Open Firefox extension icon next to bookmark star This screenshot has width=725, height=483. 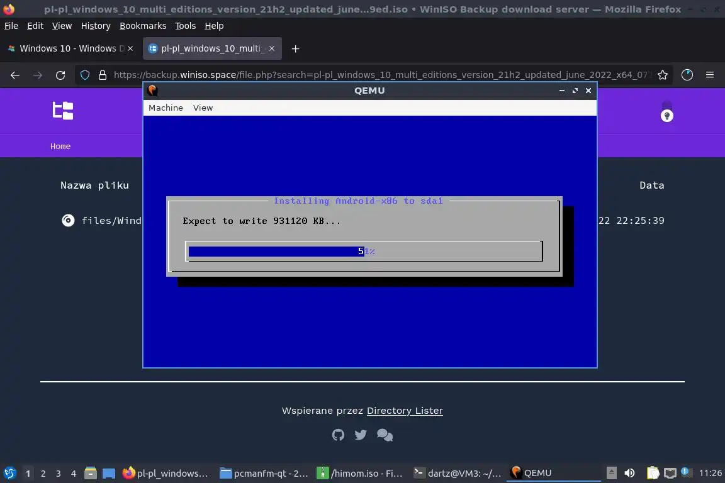tap(687, 75)
